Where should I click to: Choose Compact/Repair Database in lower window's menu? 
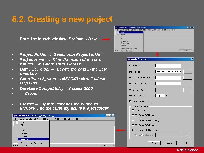coord(33,143)
